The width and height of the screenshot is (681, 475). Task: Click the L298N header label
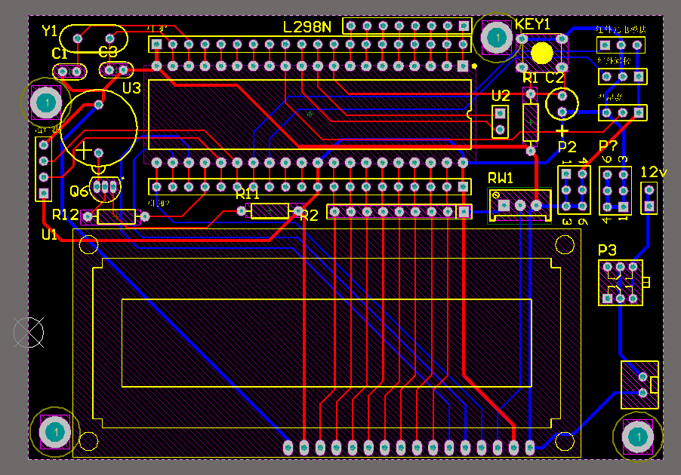(x=307, y=27)
